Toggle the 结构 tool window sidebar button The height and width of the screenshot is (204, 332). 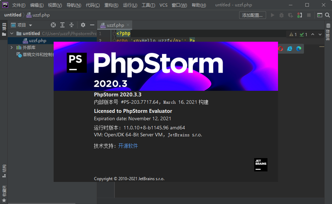click(4, 171)
